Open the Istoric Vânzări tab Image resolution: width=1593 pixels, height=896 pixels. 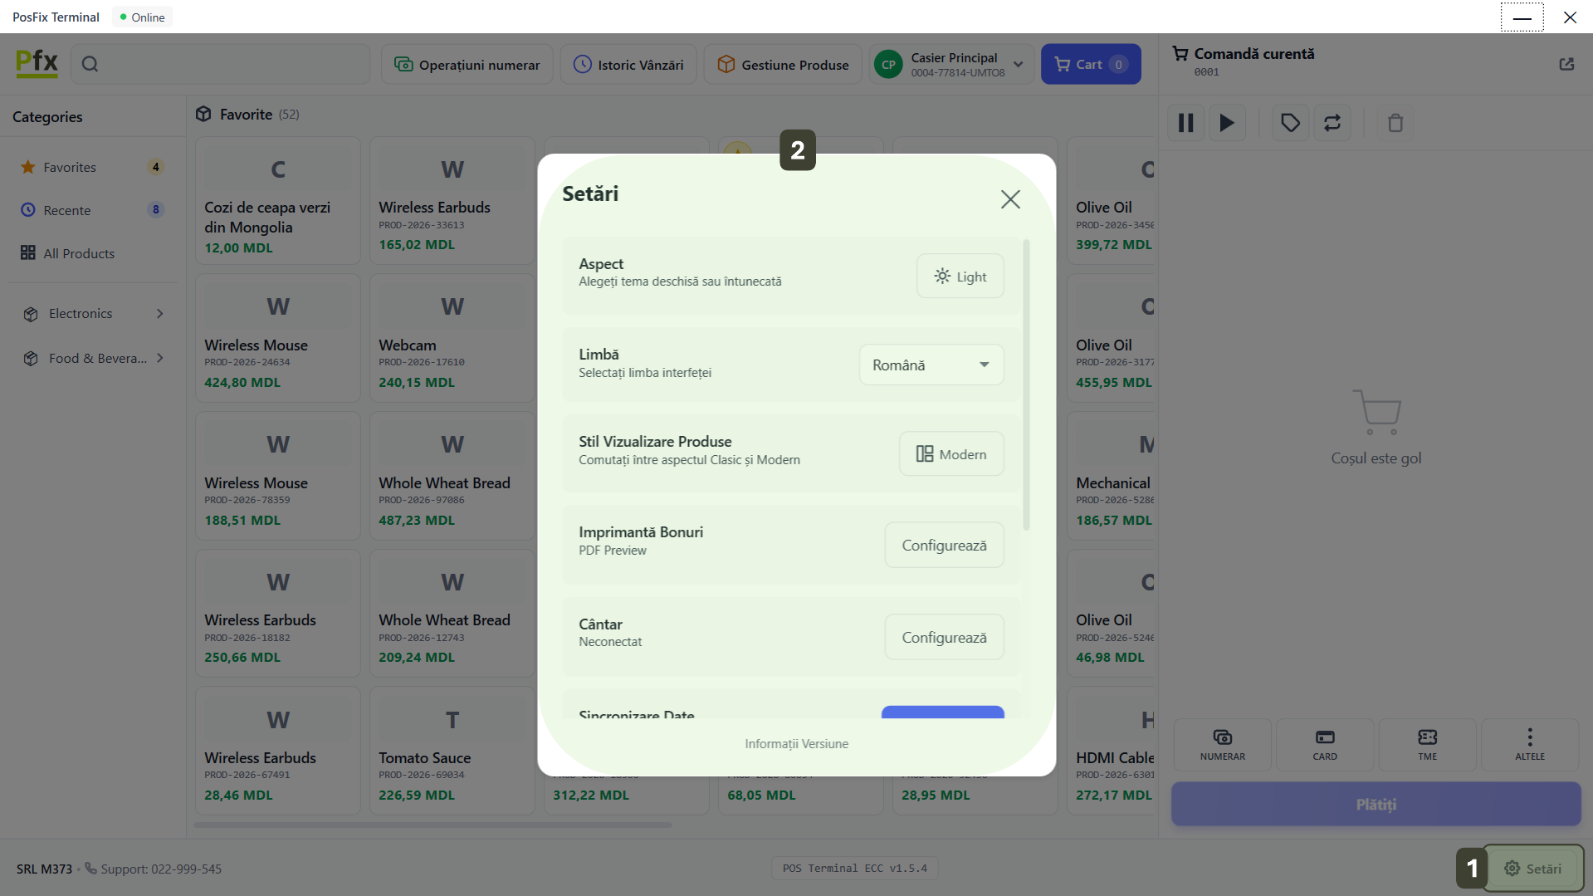point(628,65)
